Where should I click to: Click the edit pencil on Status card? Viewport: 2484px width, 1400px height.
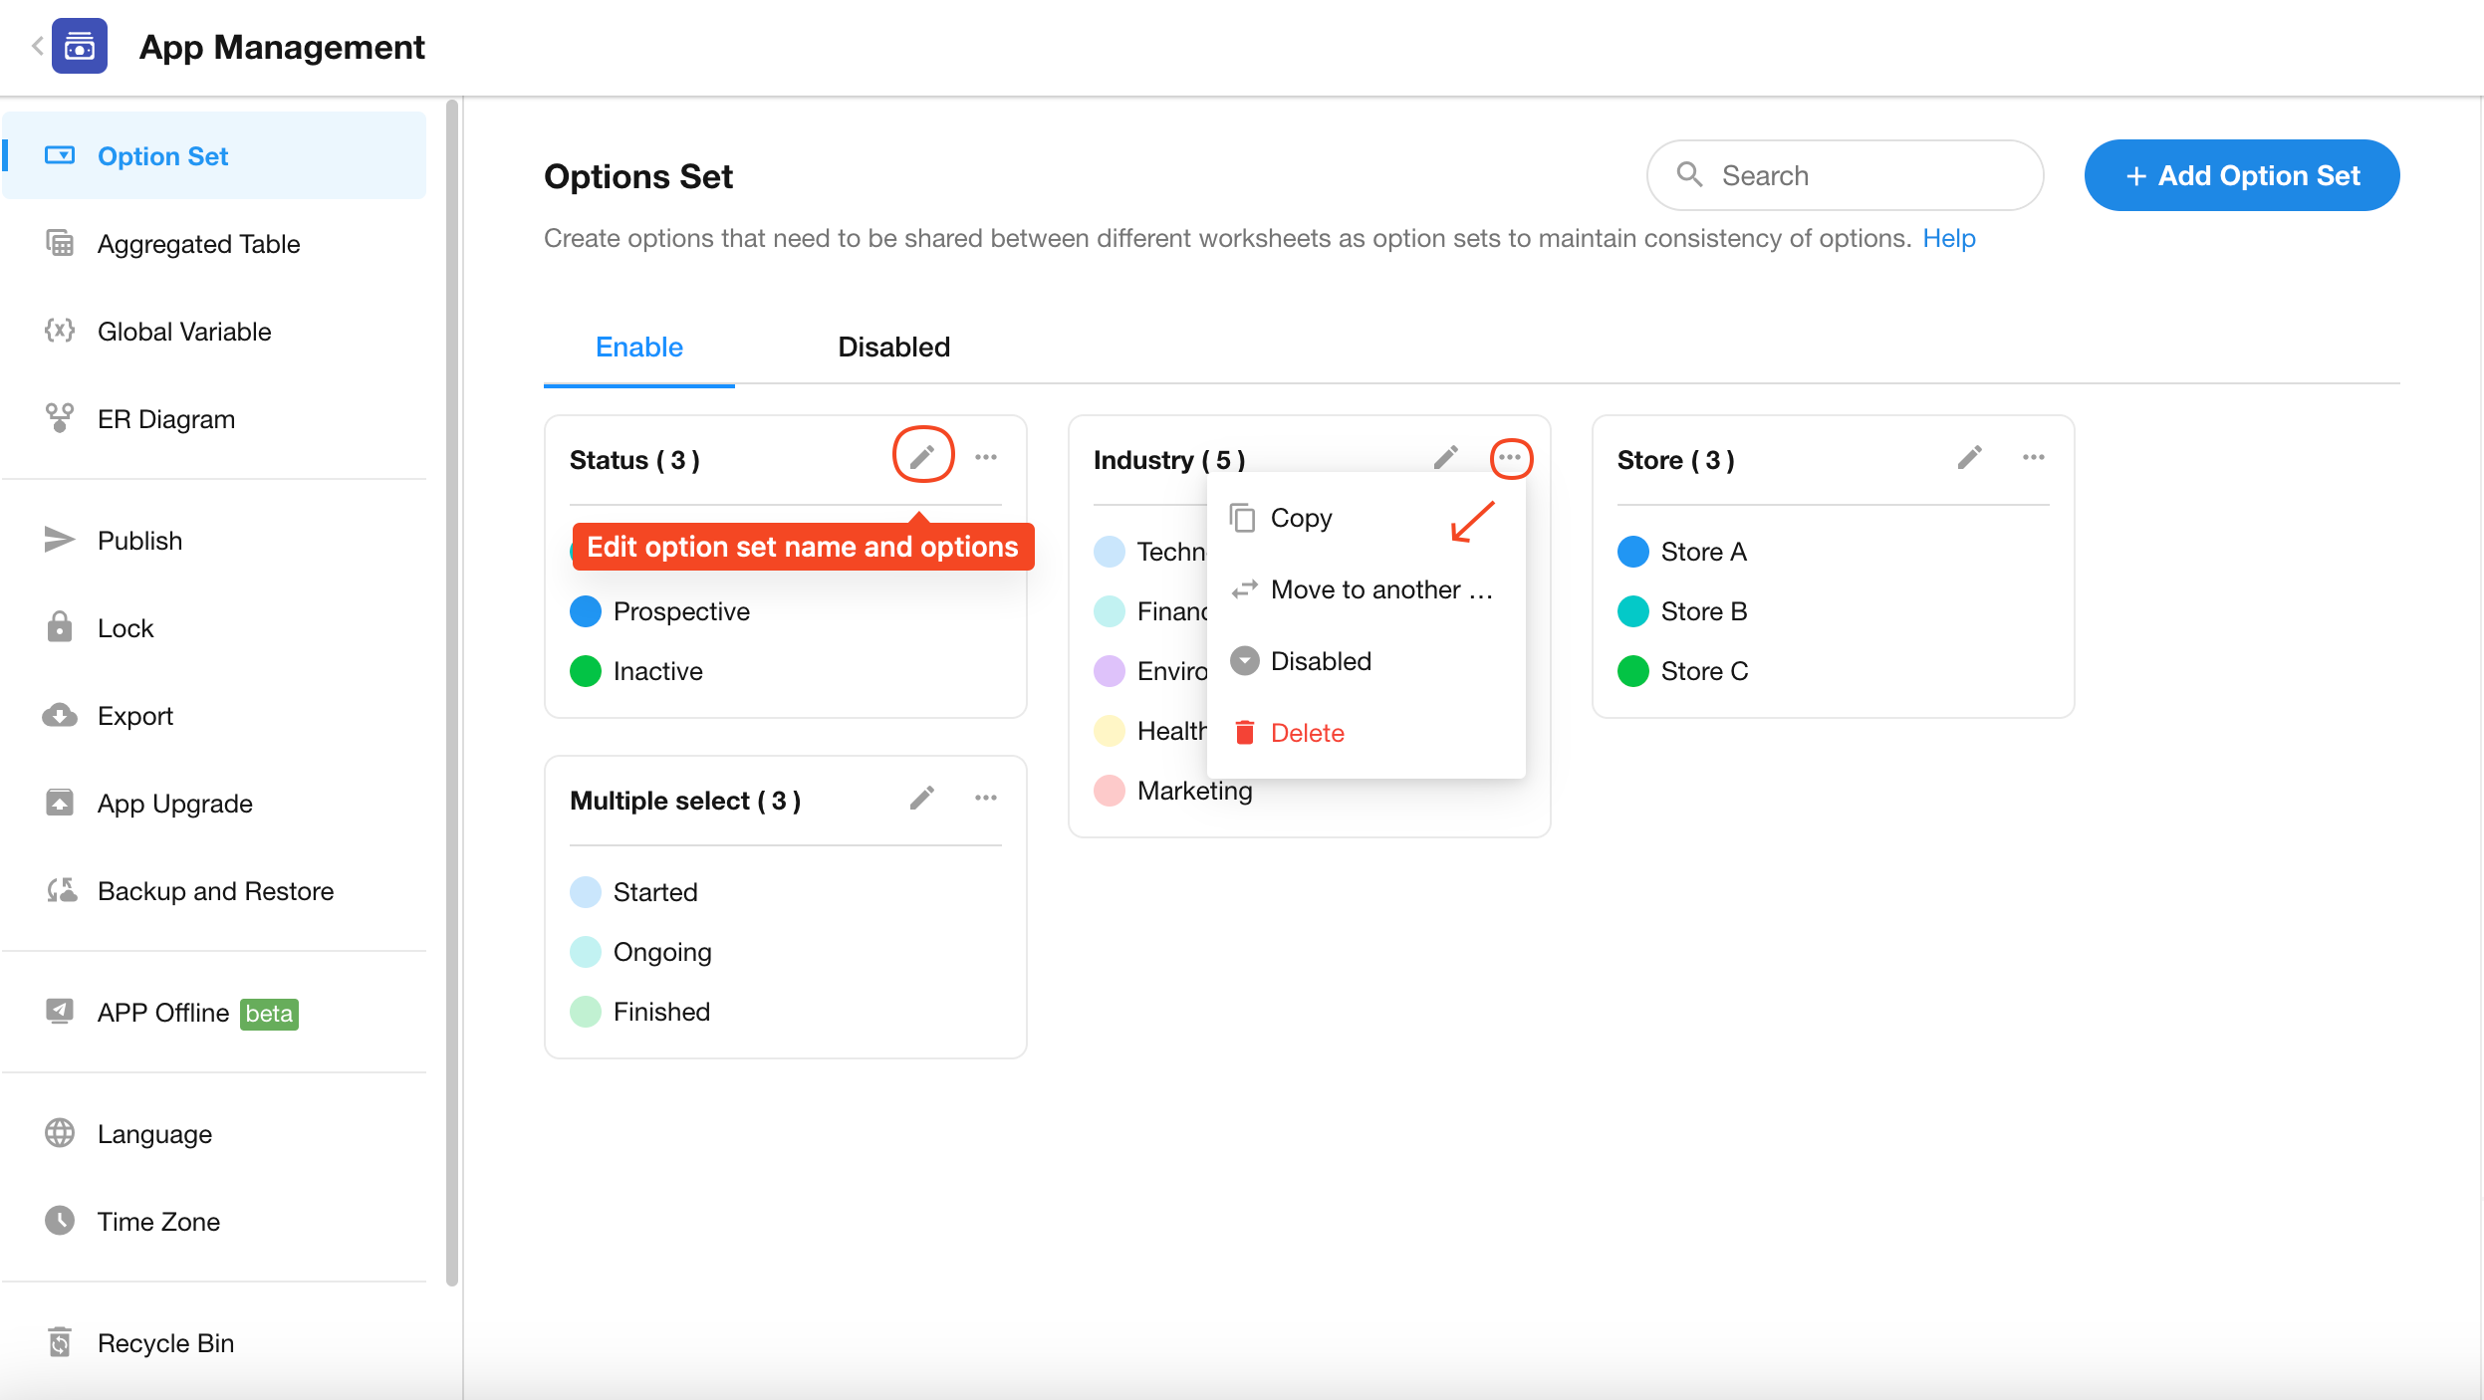(922, 457)
